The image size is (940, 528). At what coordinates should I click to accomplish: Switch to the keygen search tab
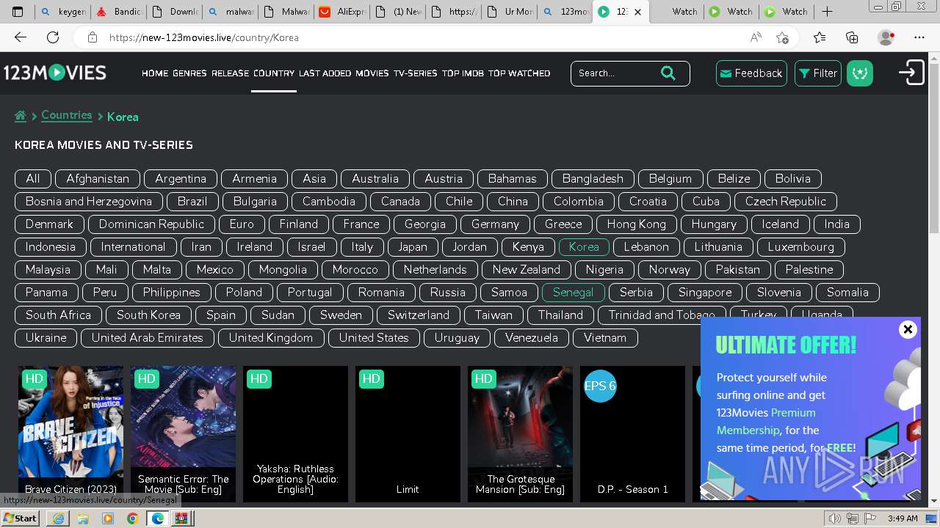pos(63,12)
